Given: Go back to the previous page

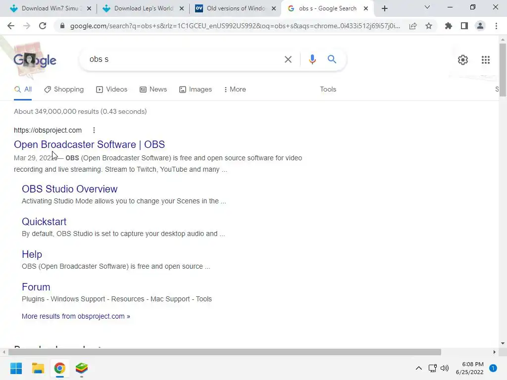Looking at the screenshot, I should point(11,26).
